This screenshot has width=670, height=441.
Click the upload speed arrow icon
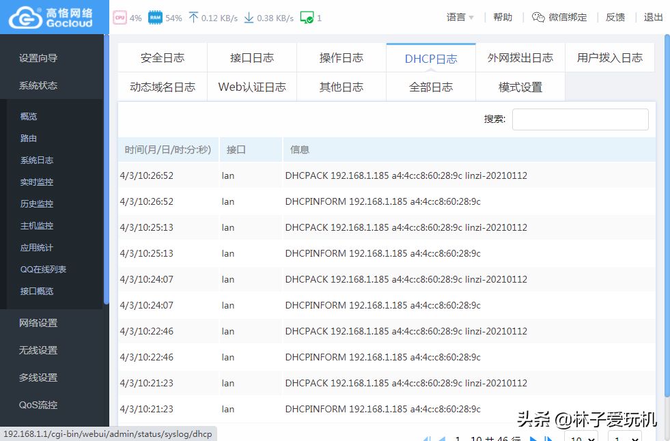(x=193, y=18)
